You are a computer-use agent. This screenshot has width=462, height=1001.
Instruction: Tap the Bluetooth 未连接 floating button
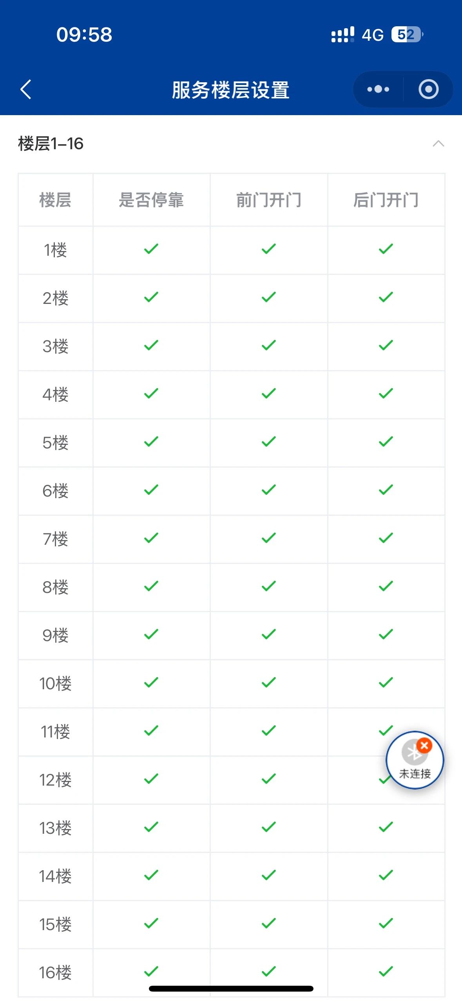click(415, 760)
